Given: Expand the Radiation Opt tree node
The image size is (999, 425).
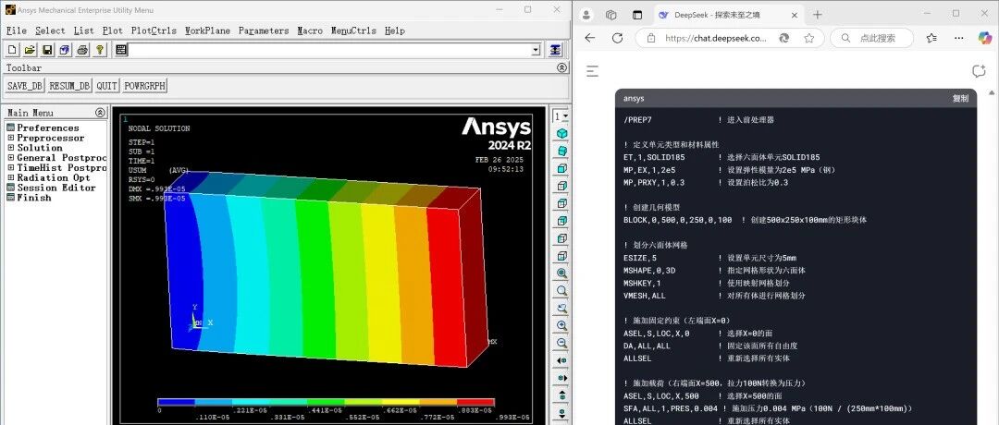Looking at the screenshot, I should pos(10,177).
